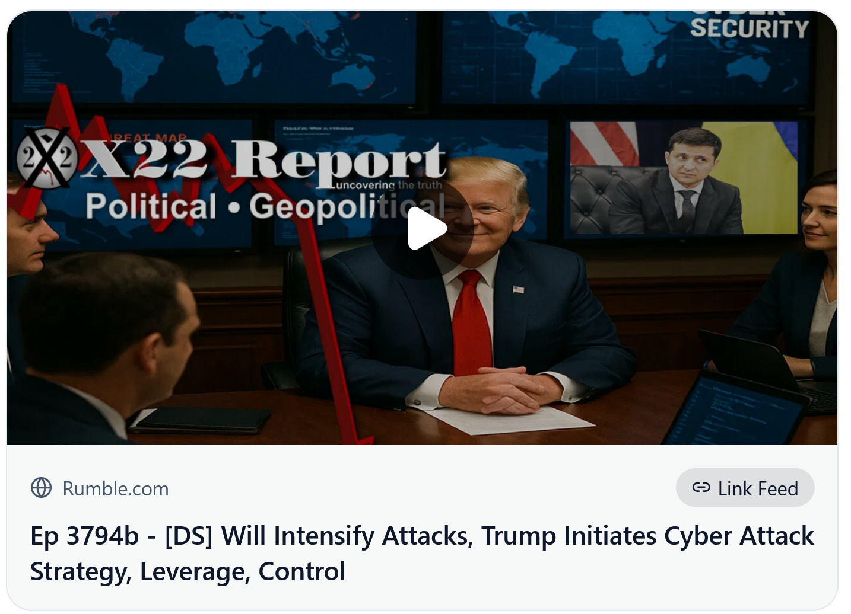
Task: Click the circular X22 logo emblem
Action: pos(47,158)
